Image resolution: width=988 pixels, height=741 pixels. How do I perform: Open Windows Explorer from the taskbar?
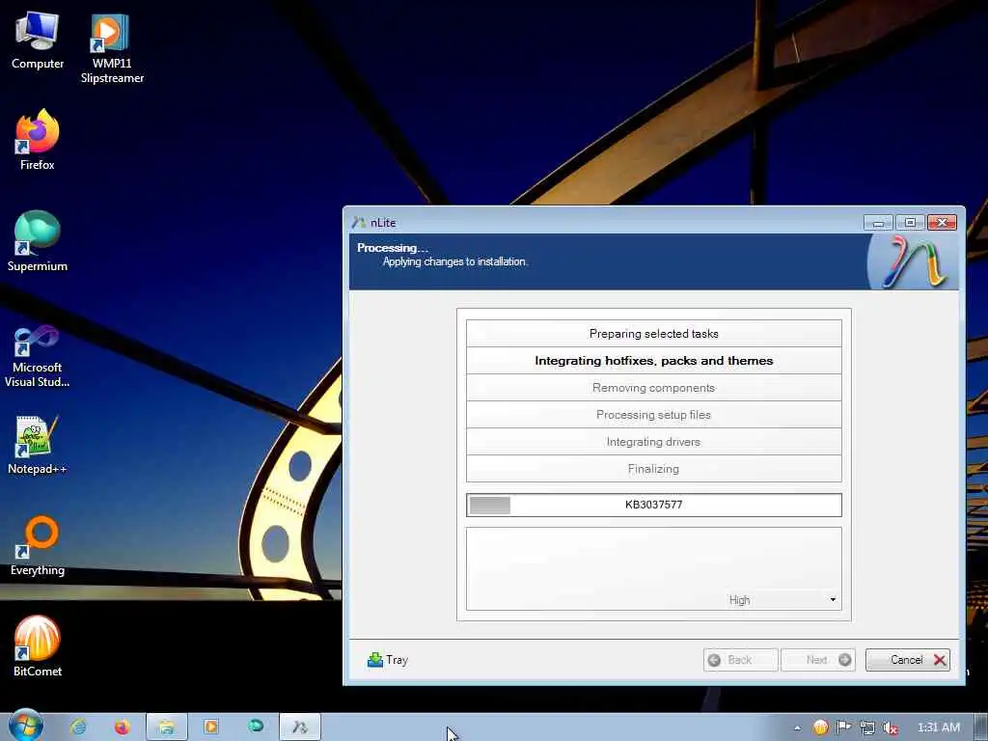click(x=166, y=727)
